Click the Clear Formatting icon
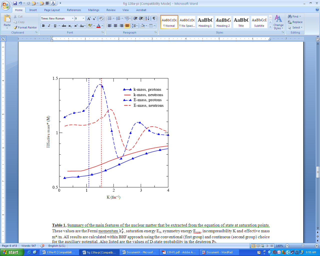Viewport: 320px width, 256px height. [101, 18]
